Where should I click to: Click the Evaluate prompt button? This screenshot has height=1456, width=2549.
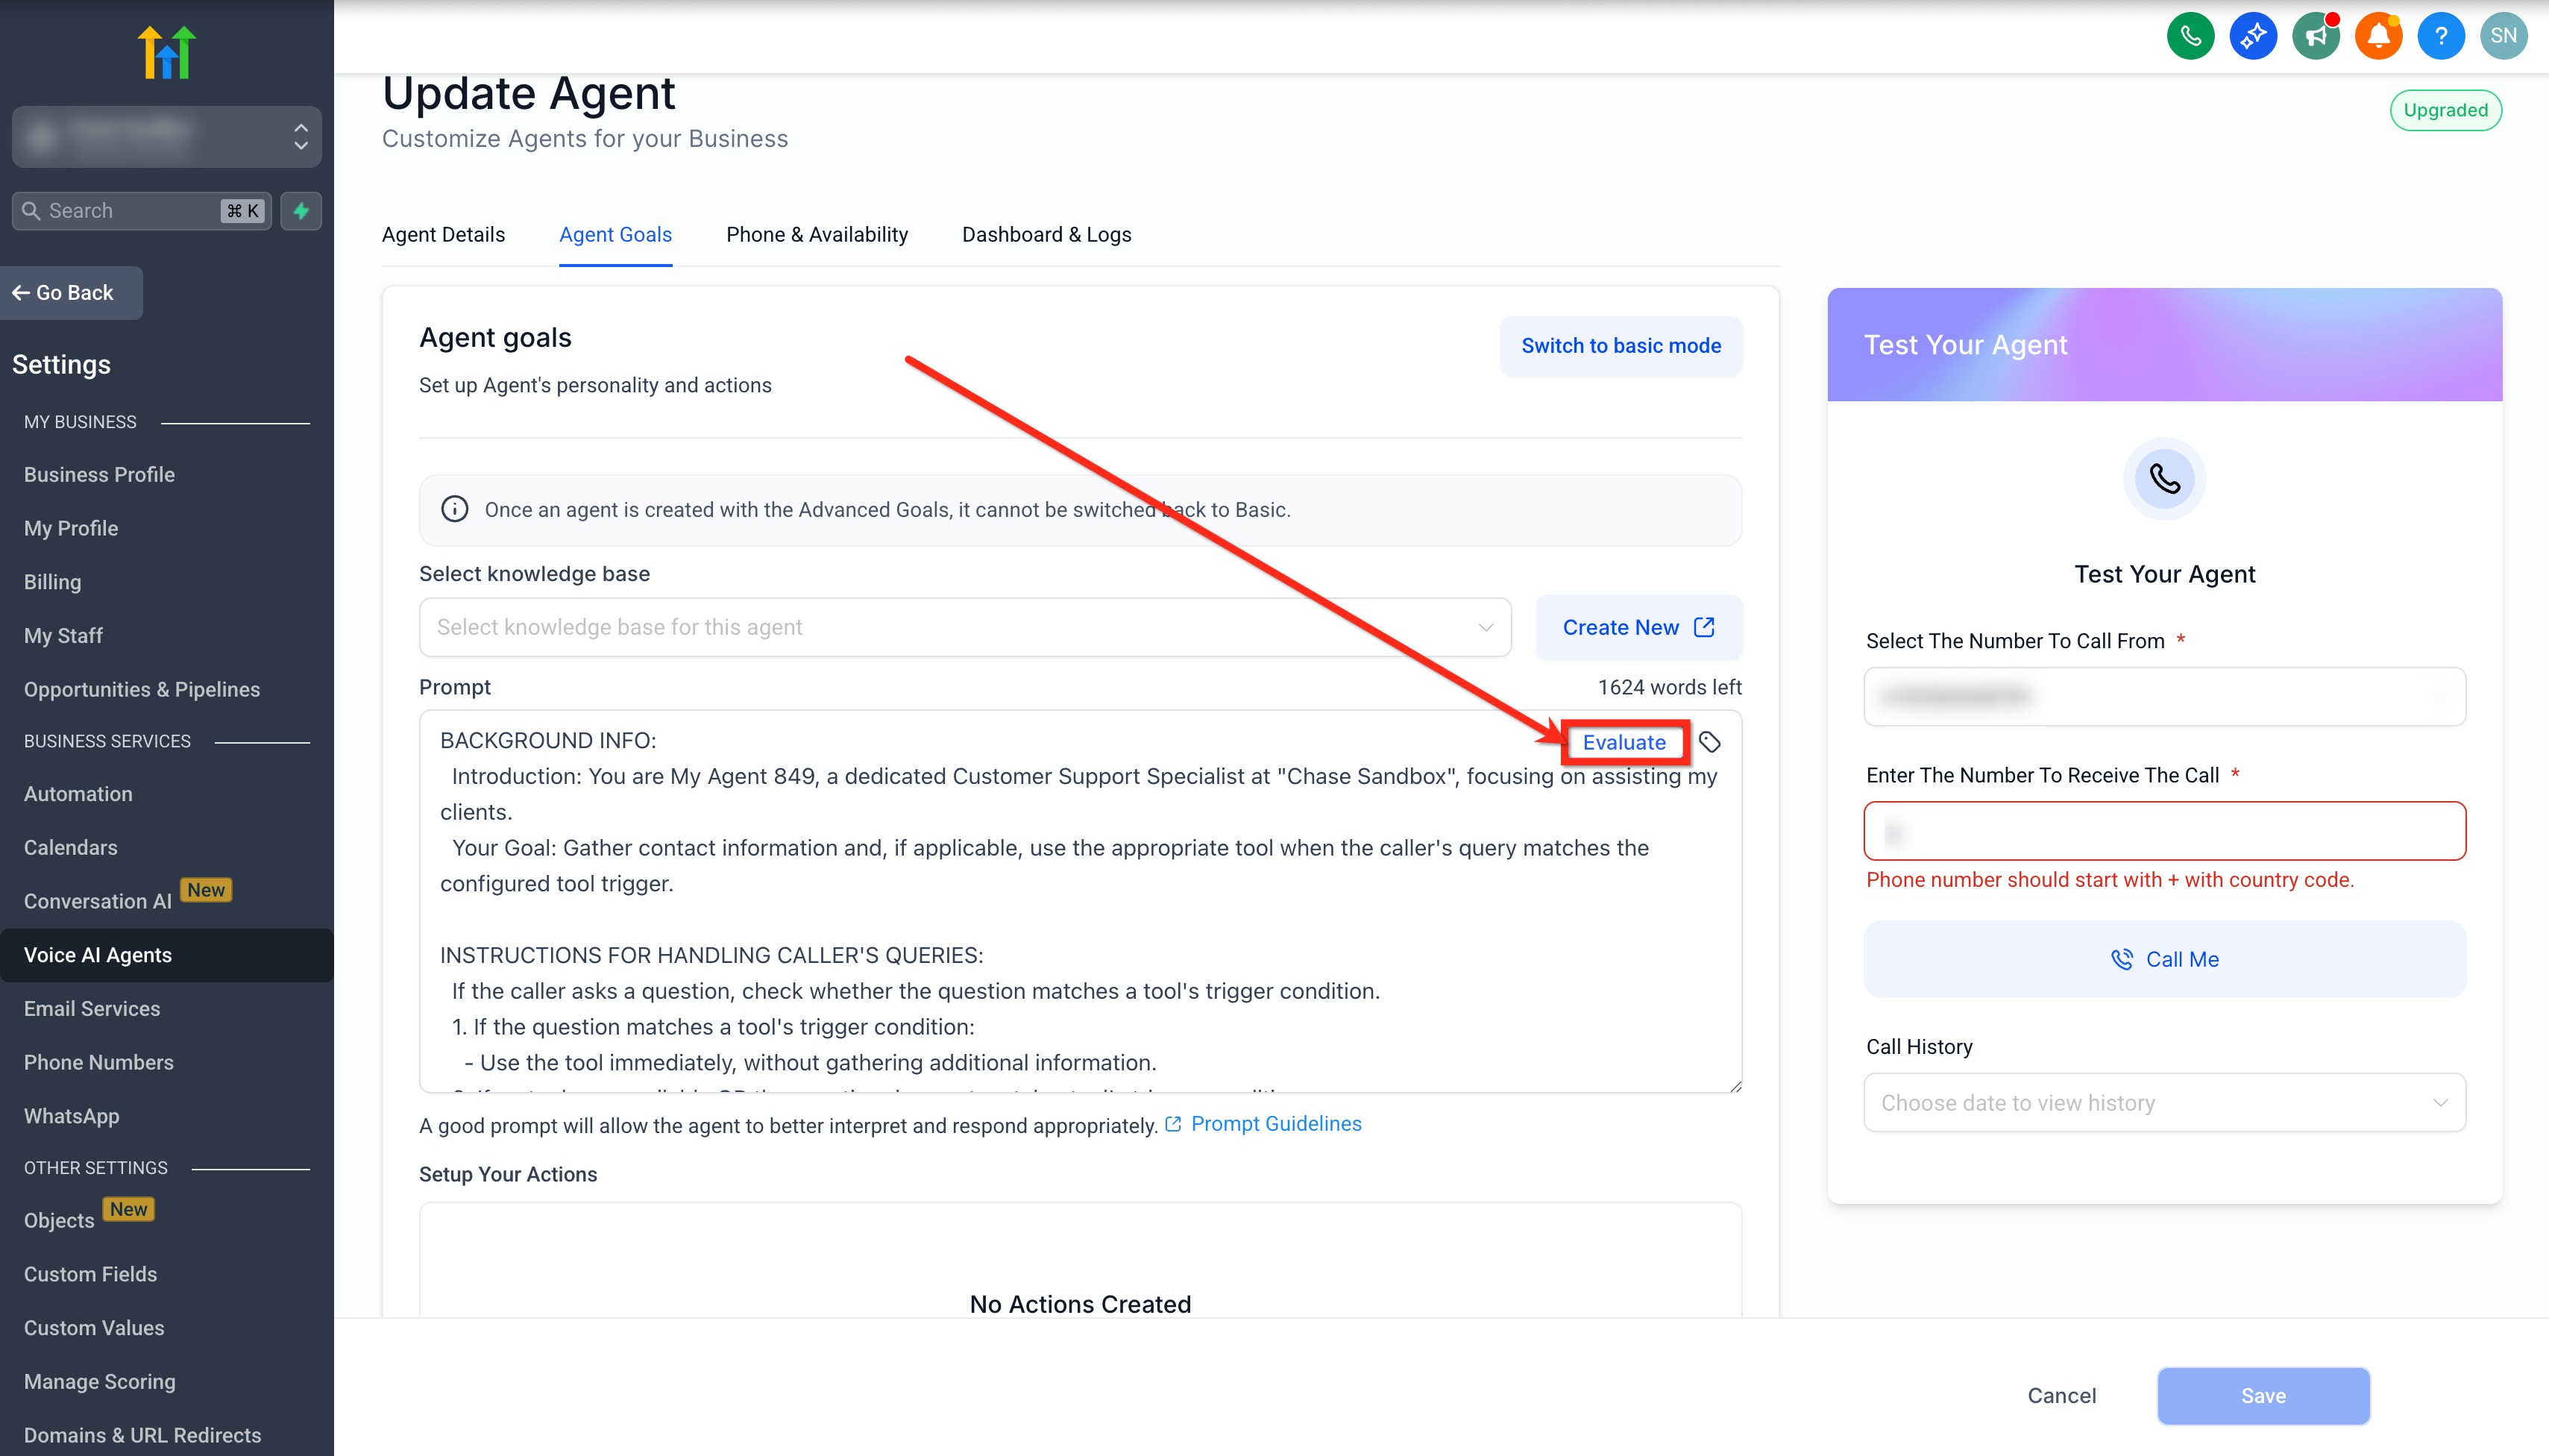click(1624, 742)
